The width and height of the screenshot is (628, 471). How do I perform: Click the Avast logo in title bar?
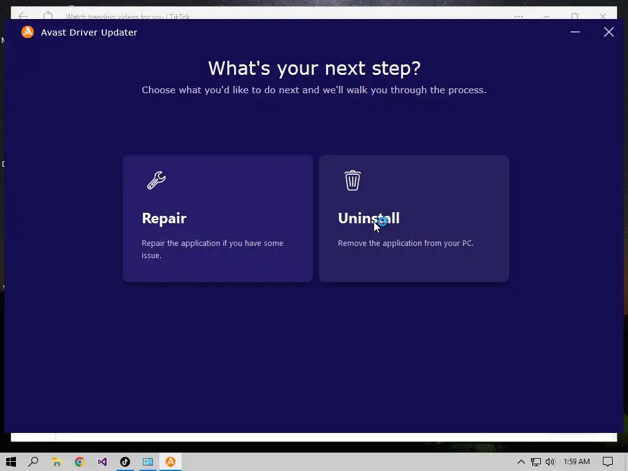tap(28, 32)
